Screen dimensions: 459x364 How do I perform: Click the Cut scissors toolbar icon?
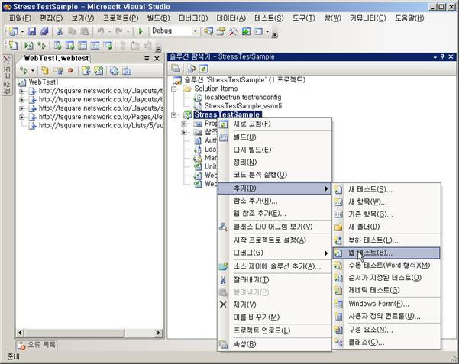(60, 31)
